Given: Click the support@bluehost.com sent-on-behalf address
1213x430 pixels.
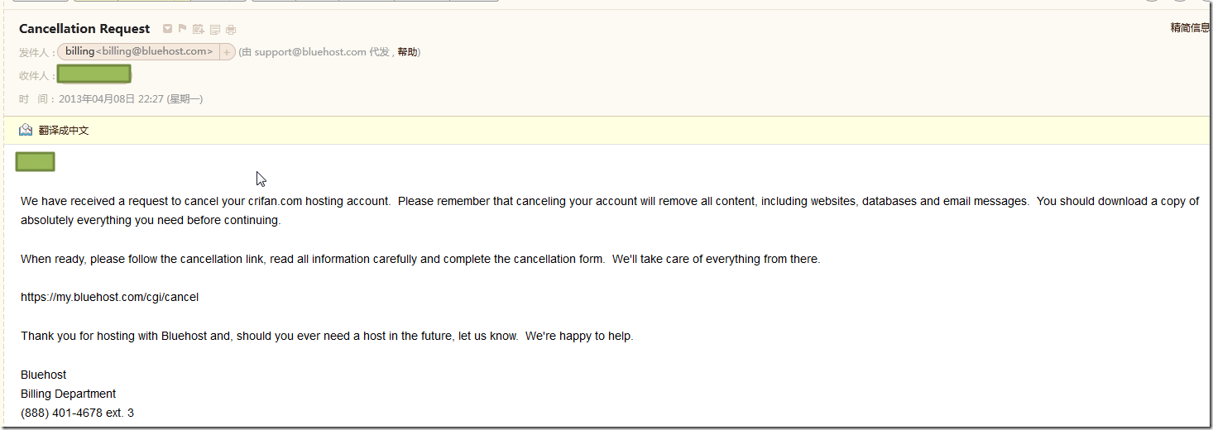Looking at the screenshot, I should pyautogui.click(x=310, y=52).
